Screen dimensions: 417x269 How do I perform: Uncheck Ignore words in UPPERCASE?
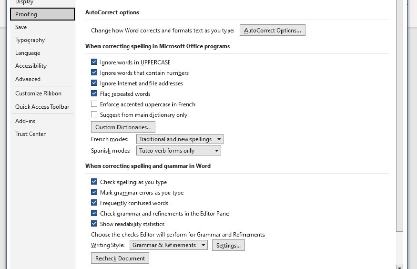[94, 62]
